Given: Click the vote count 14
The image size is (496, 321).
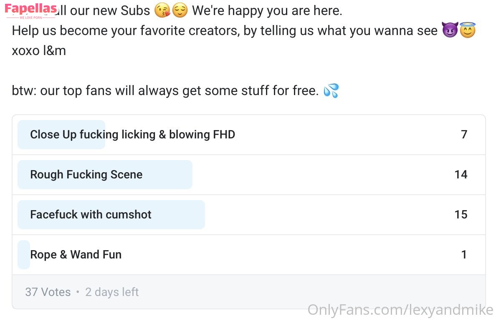Looking at the screenshot, I should (461, 175).
